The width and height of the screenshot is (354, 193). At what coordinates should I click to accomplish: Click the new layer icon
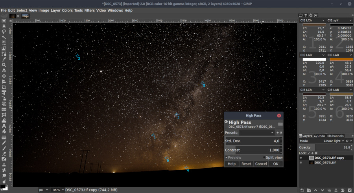pyautogui.click(x=302, y=190)
